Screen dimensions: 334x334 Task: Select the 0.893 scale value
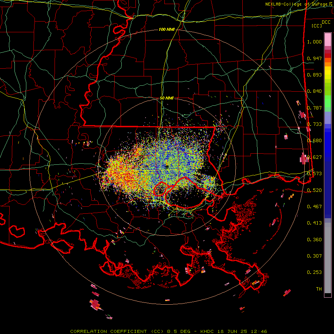point(314,75)
